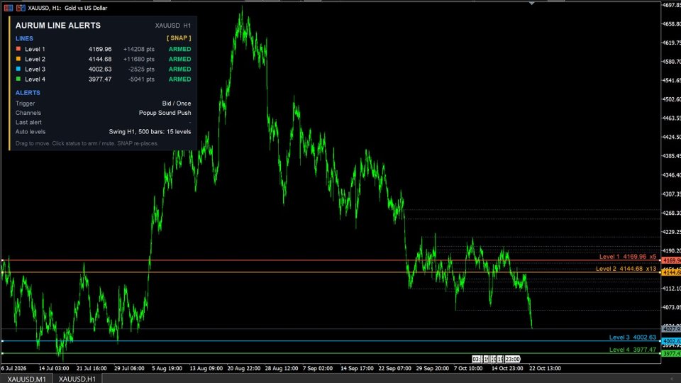Image resolution: width=681 pixels, height=383 pixels.
Task: Click the Level 4 3977.47 line label
Action: (632, 350)
